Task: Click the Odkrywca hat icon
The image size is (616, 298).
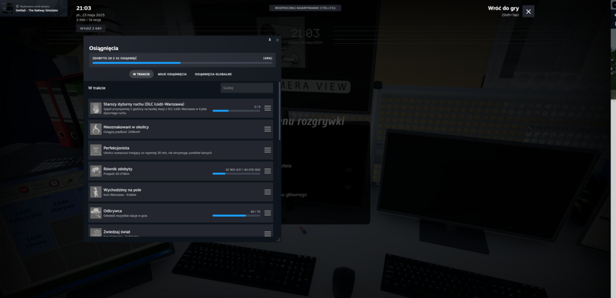Action: coord(96,213)
